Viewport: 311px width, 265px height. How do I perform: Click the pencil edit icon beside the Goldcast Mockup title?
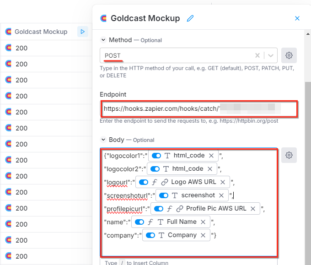coord(190,18)
